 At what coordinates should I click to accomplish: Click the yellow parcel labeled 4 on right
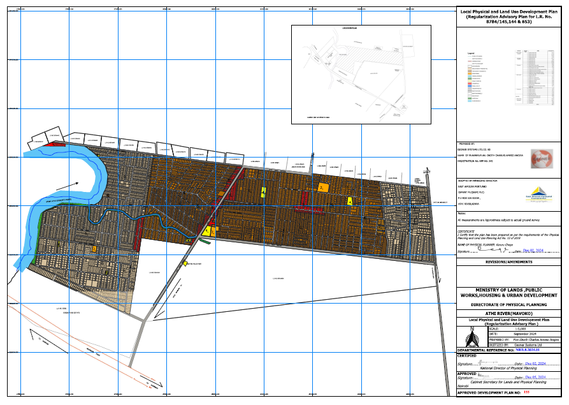[350, 201]
